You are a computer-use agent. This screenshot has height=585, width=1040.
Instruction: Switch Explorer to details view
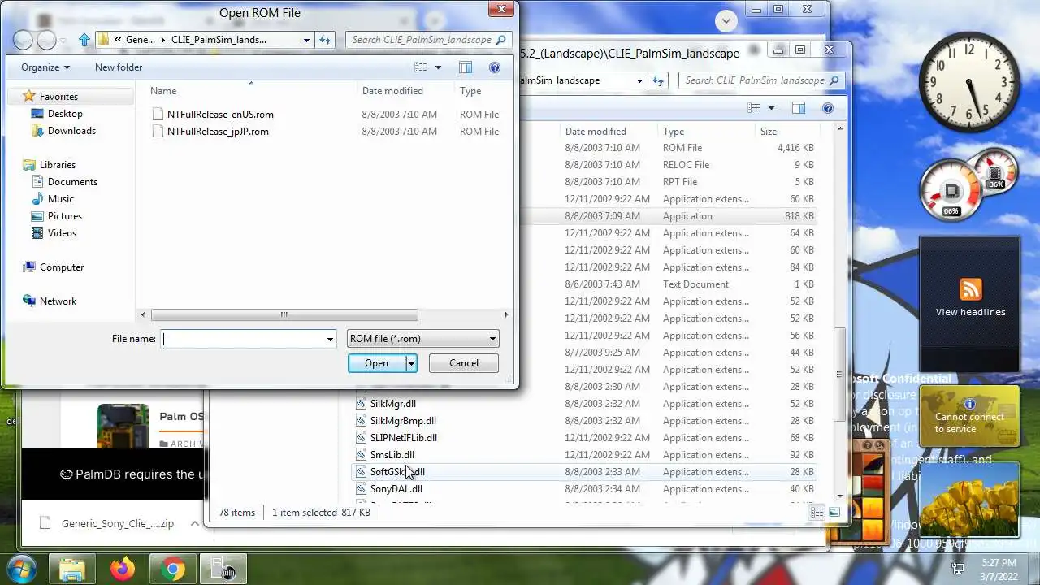click(x=817, y=513)
